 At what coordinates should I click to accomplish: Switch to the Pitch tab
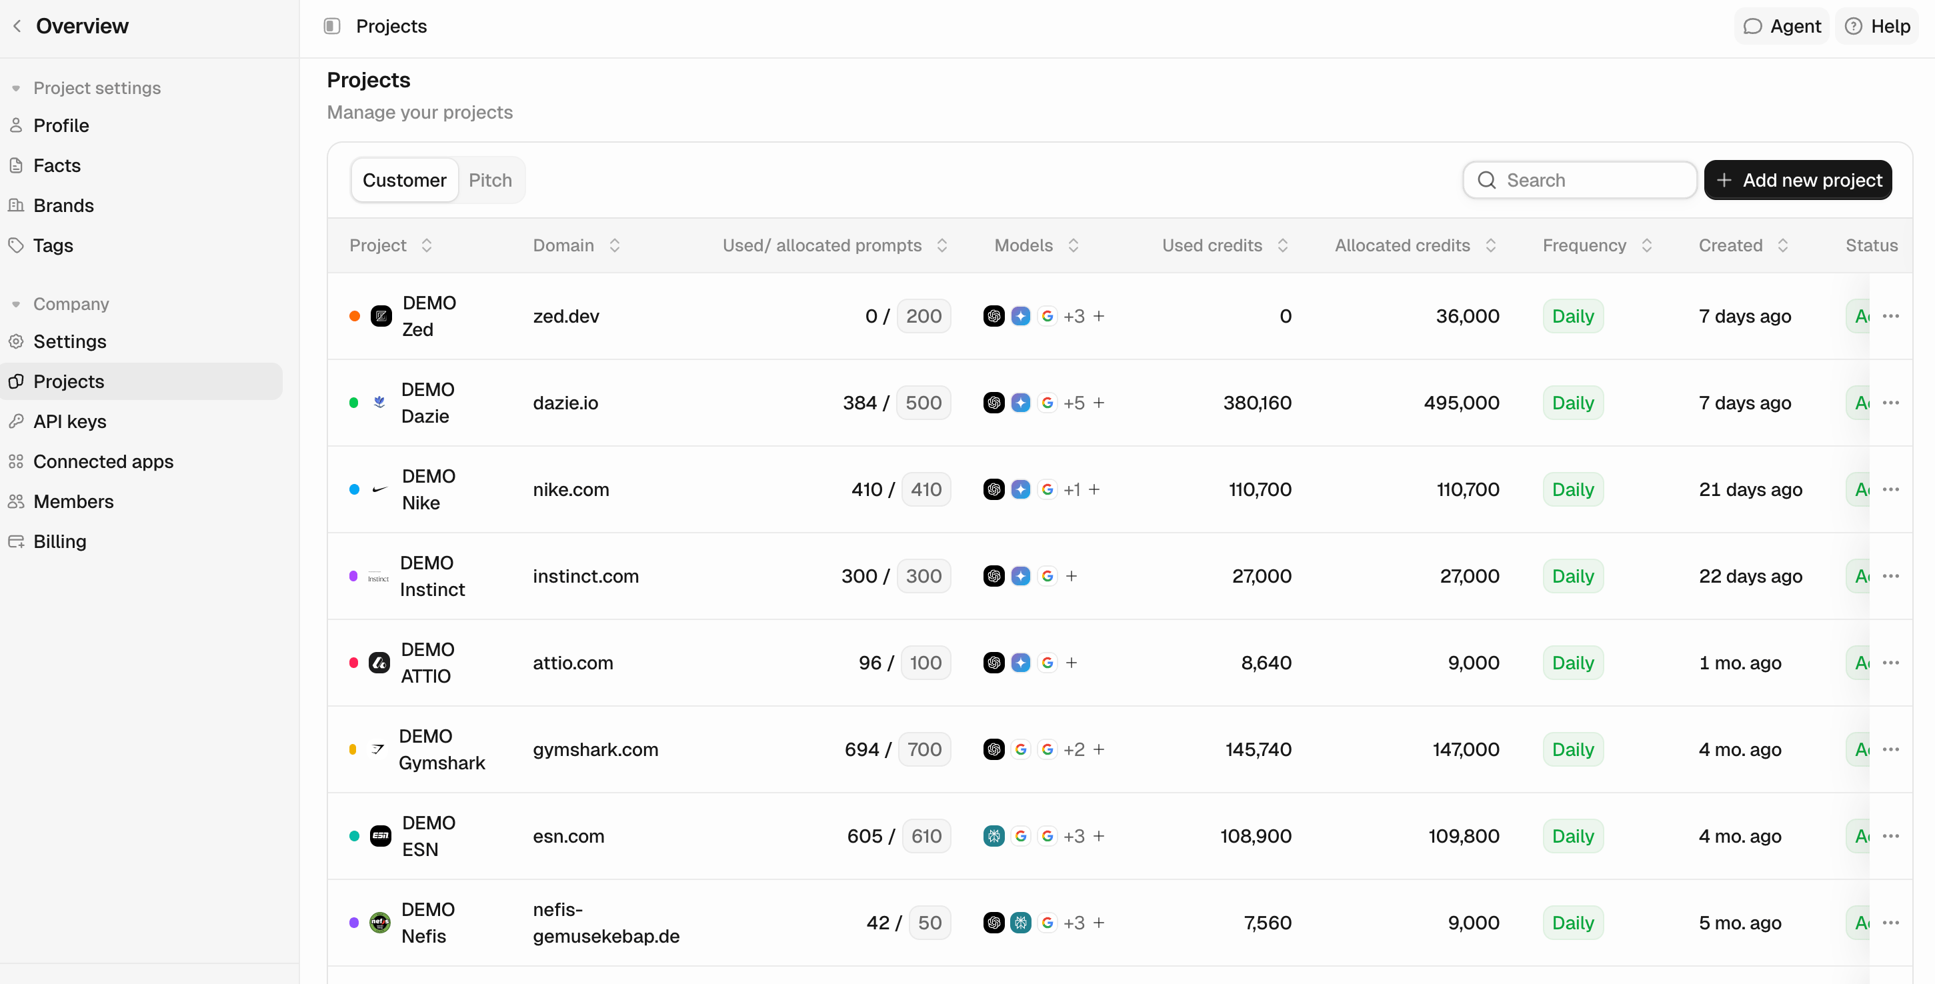click(491, 180)
